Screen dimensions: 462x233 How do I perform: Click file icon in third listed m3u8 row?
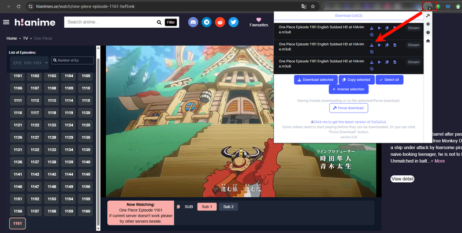394,62
